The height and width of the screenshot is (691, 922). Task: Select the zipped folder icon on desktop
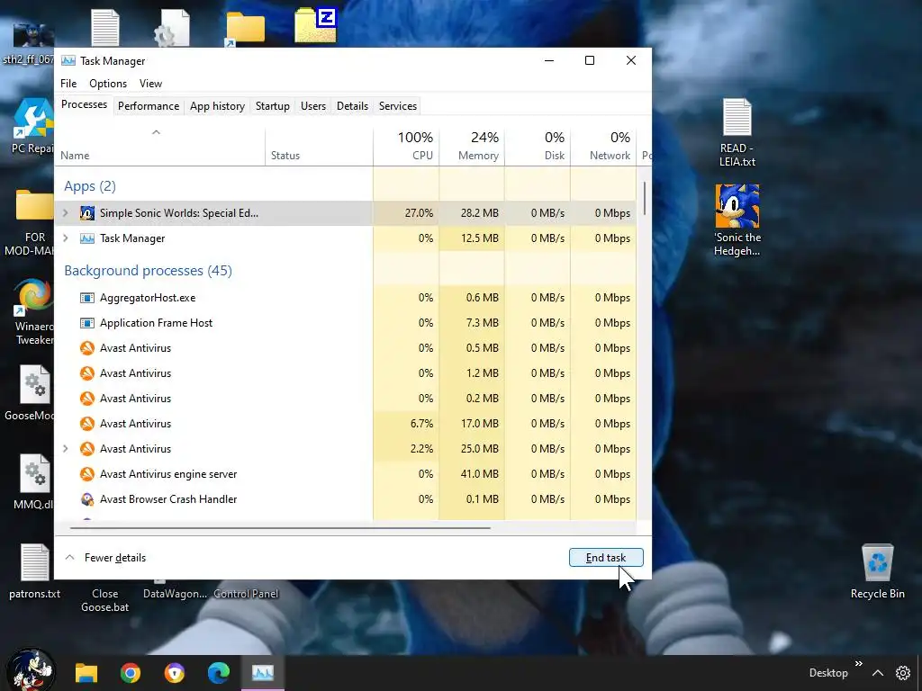(315, 25)
